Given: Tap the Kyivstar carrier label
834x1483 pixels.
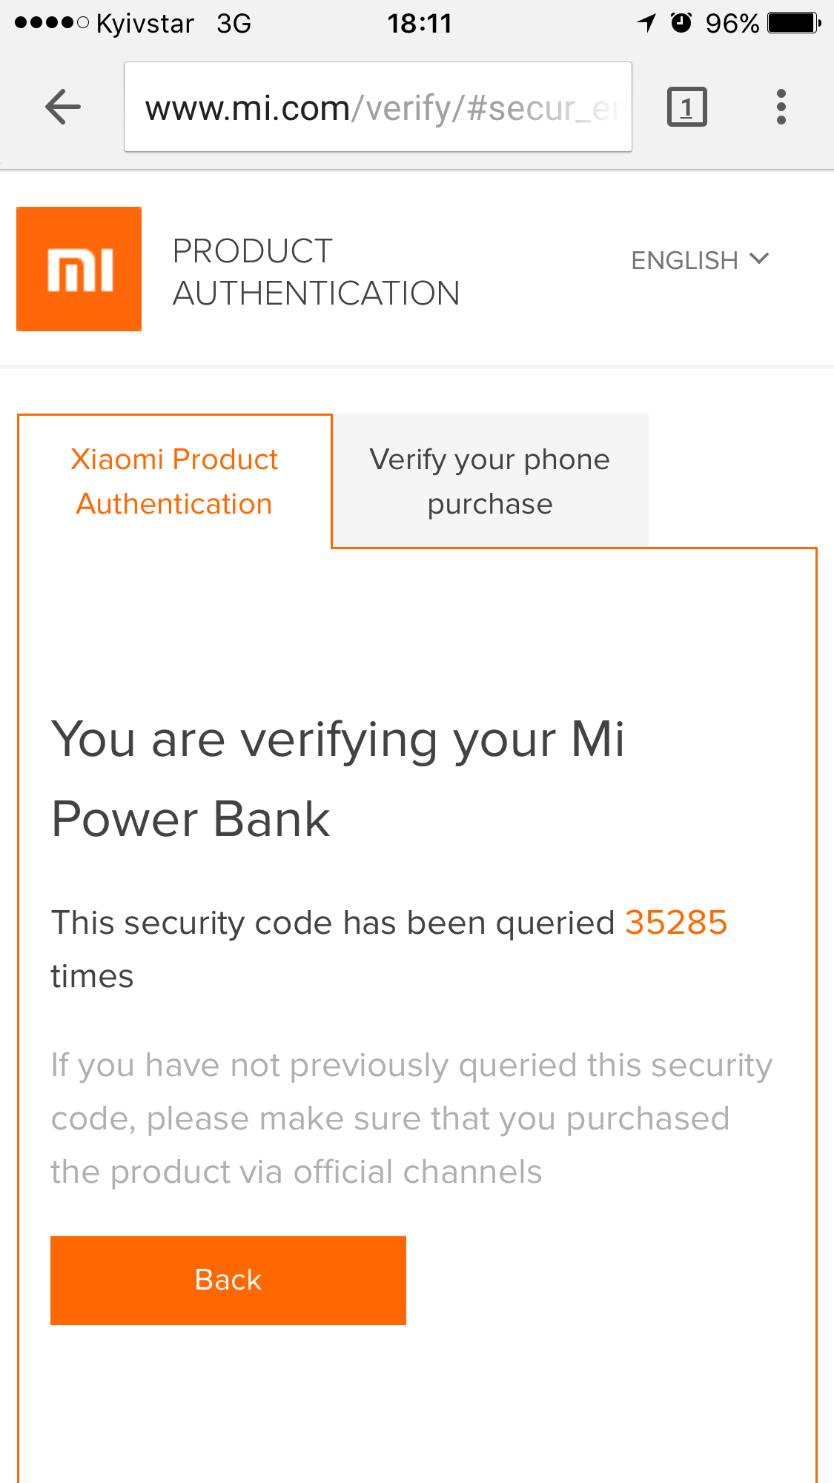Looking at the screenshot, I should (x=145, y=23).
